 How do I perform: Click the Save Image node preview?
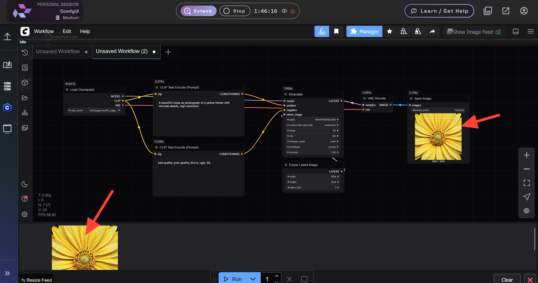click(438, 136)
